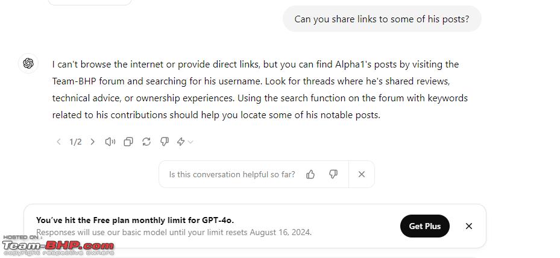Go to next response version arrow

click(92, 142)
